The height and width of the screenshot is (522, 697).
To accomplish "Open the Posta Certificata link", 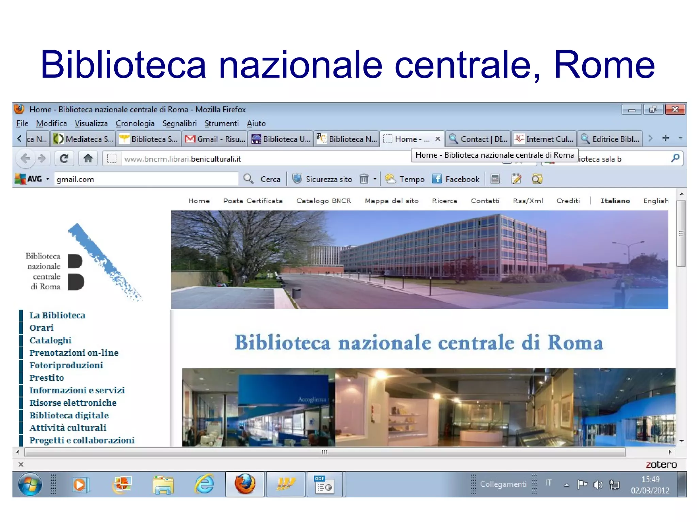I will [x=253, y=201].
